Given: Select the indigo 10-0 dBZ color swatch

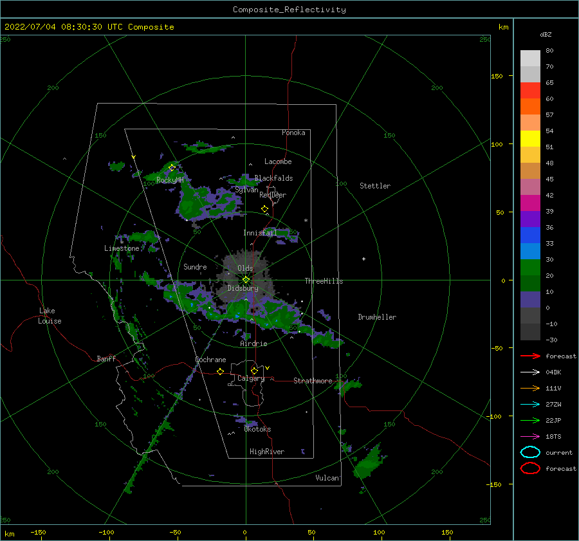Looking at the screenshot, I should 530,300.
